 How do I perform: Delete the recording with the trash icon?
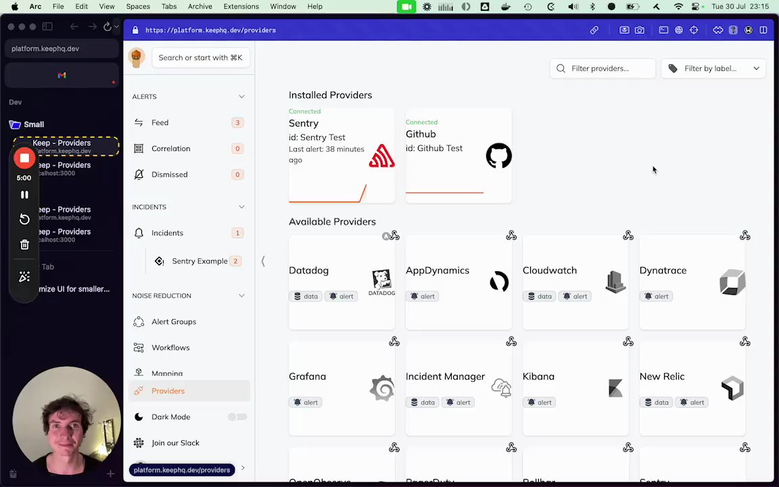(x=24, y=244)
